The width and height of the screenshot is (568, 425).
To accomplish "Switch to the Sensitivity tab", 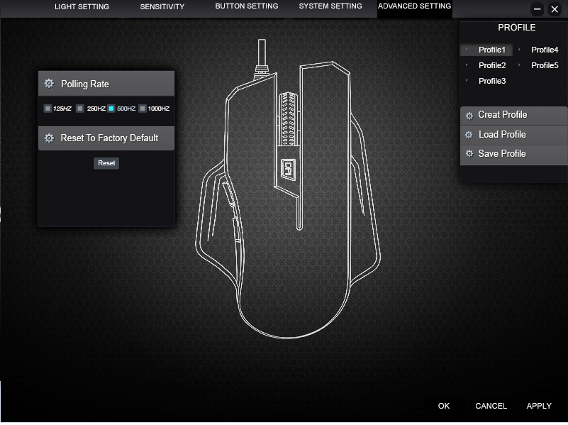I will [162, 7].
